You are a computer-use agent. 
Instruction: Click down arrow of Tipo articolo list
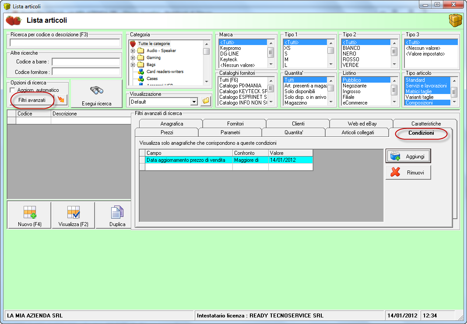(x=454, y=102)
